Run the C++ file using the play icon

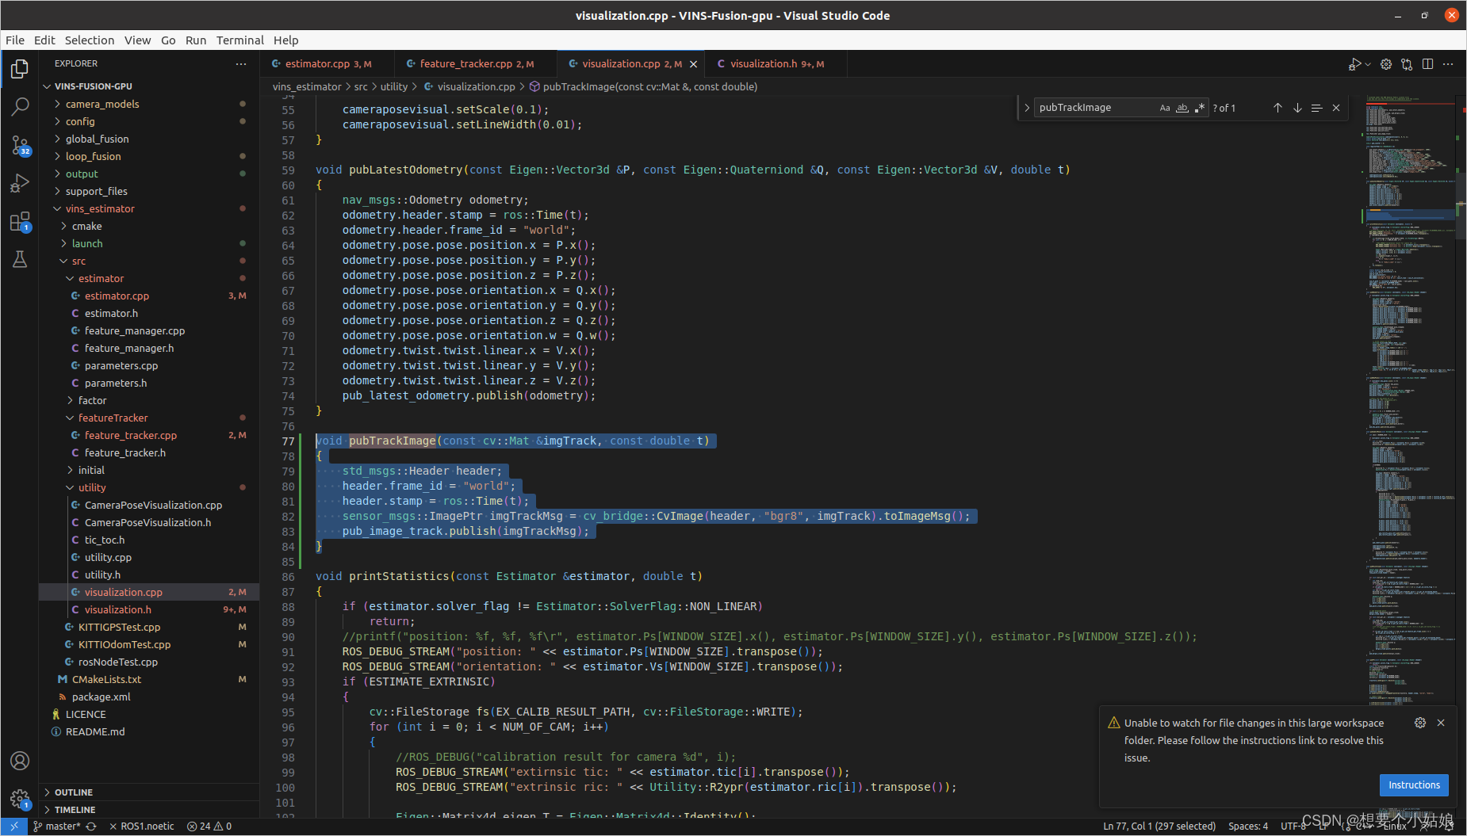coord(1356,64)
